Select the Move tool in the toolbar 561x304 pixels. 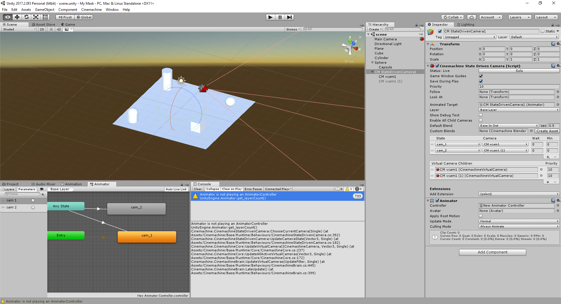tap(17, 17)
